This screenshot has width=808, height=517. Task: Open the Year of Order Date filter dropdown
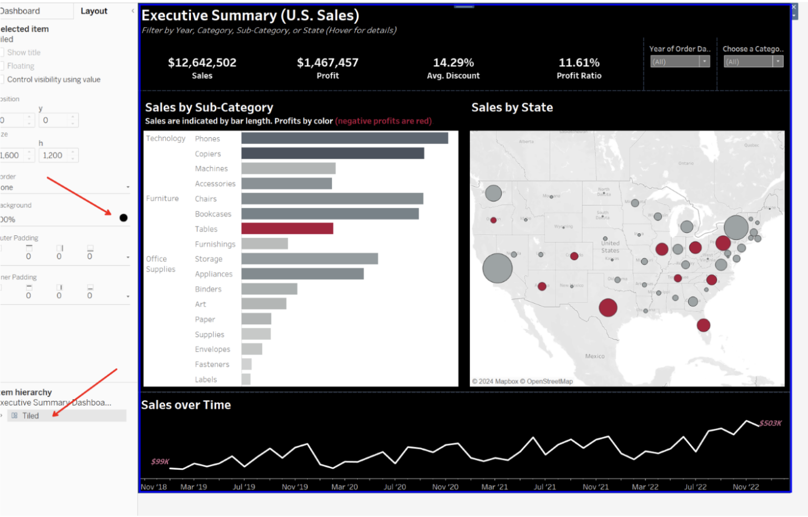click(x=705, y=61)
